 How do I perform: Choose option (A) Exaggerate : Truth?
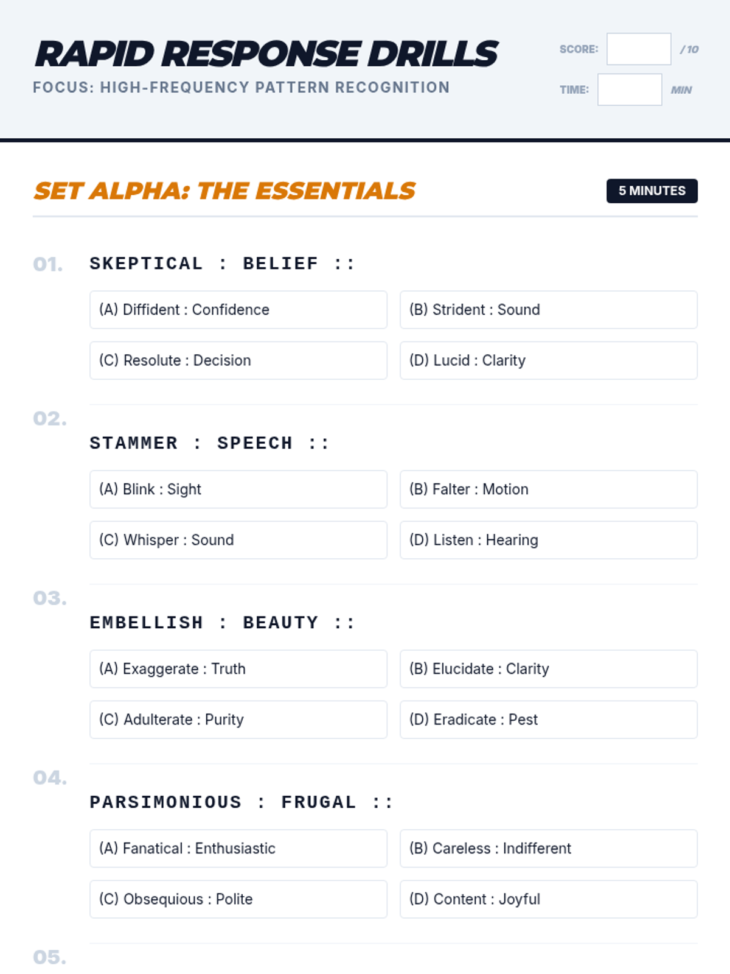pyautogui.click(x=238, y=669)
